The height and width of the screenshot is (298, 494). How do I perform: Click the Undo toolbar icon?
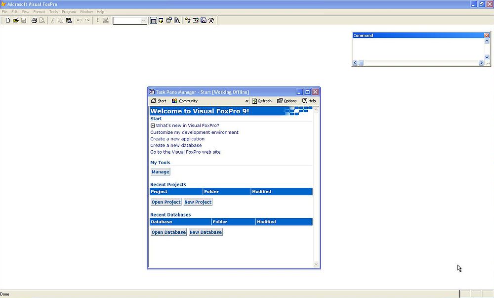coord(79,20)
